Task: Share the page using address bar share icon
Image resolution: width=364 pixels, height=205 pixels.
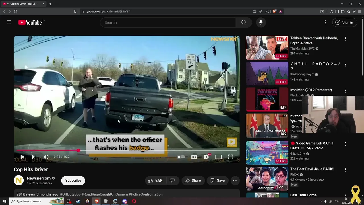Action: pyautogui.click(x=267, y=11)
